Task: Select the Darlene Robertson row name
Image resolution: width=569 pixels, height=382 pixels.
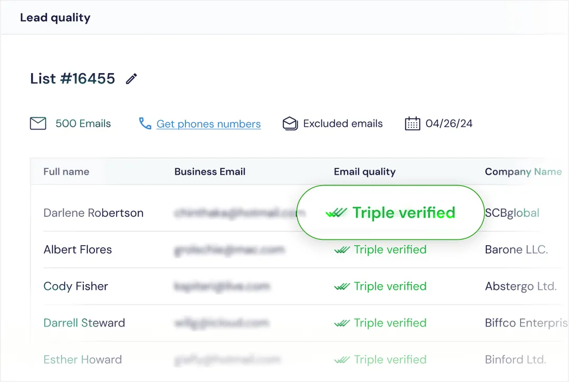Action: (x=94, y=213)
